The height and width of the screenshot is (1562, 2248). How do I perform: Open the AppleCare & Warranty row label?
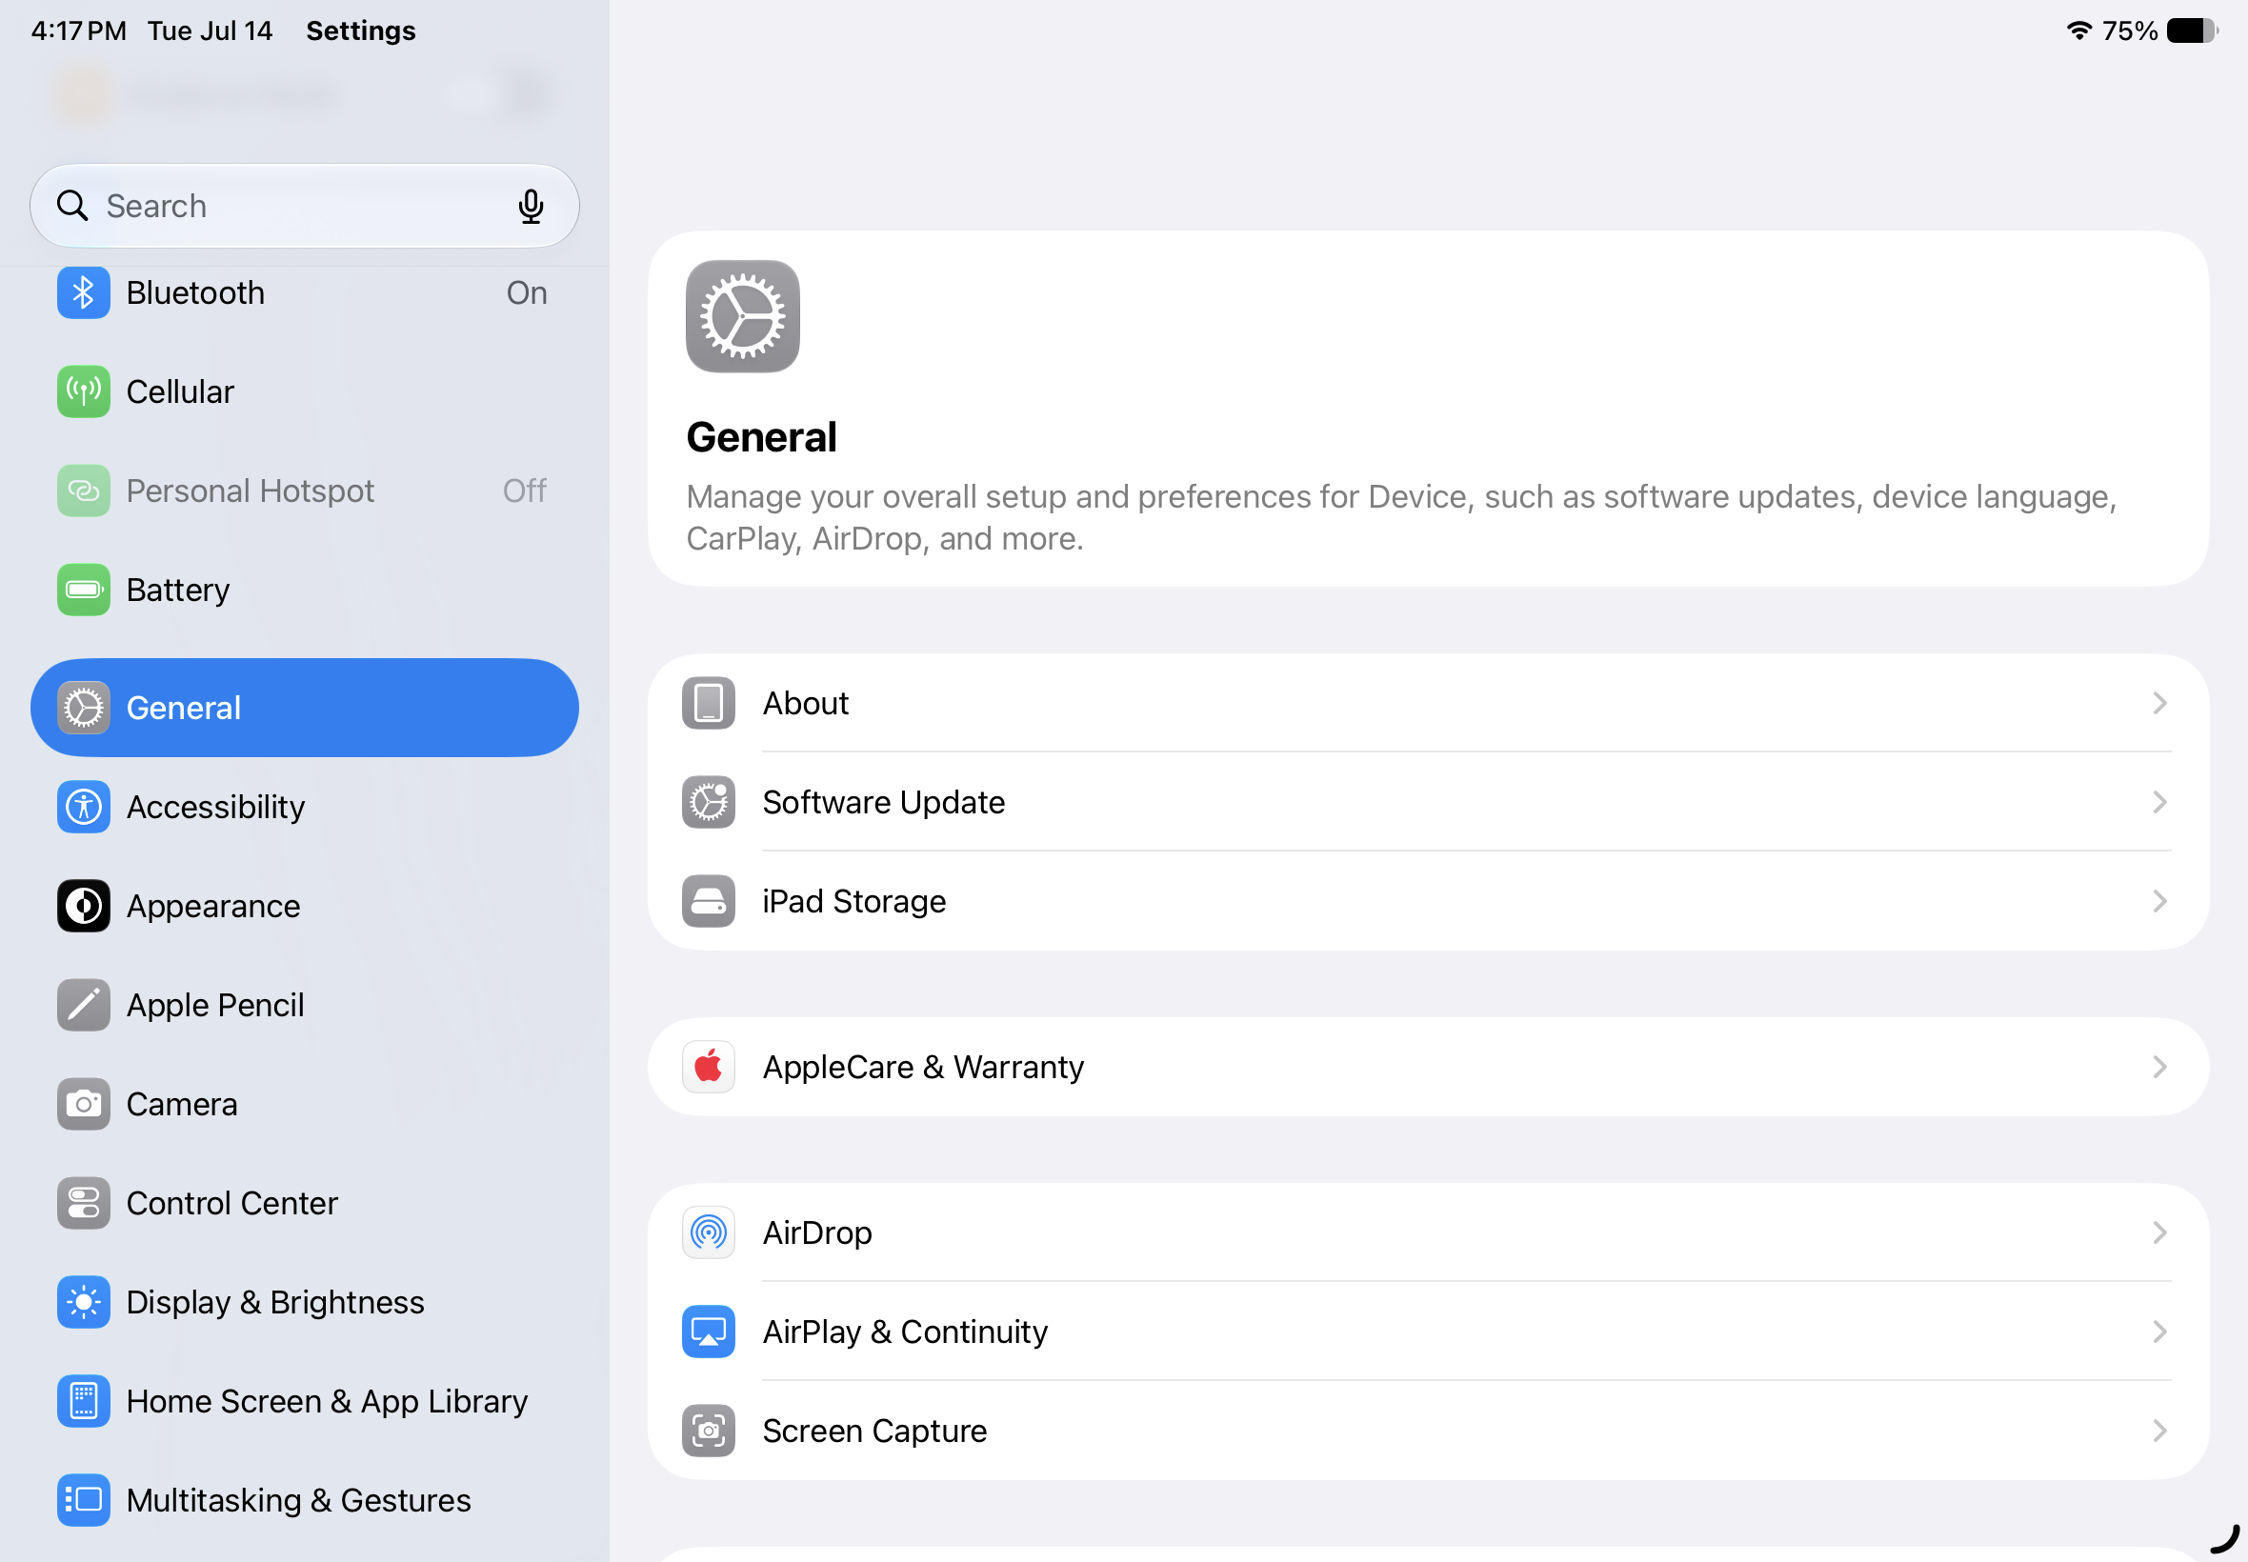tap(923, 1066)
